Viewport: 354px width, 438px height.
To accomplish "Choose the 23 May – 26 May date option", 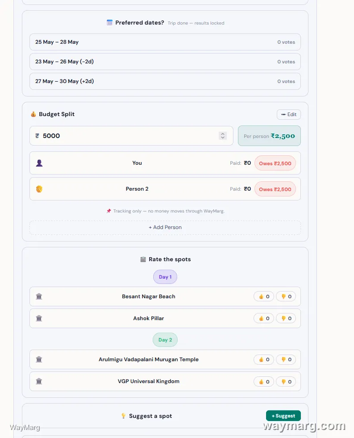I will click(165, 62).
